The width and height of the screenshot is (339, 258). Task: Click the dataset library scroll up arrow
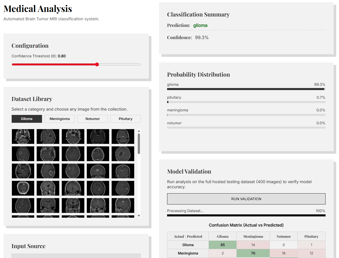coord(139,131)
